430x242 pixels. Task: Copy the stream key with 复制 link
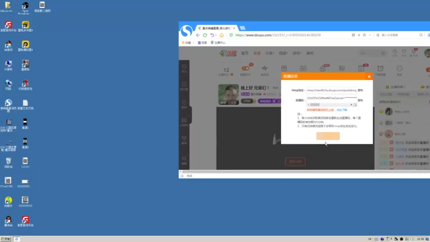click(x=360, y=101)
